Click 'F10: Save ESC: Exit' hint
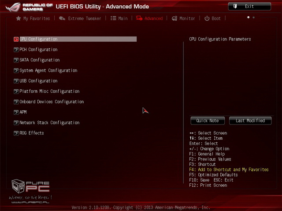Viewport: 282px width, 211px height. (x=211, y=180)
